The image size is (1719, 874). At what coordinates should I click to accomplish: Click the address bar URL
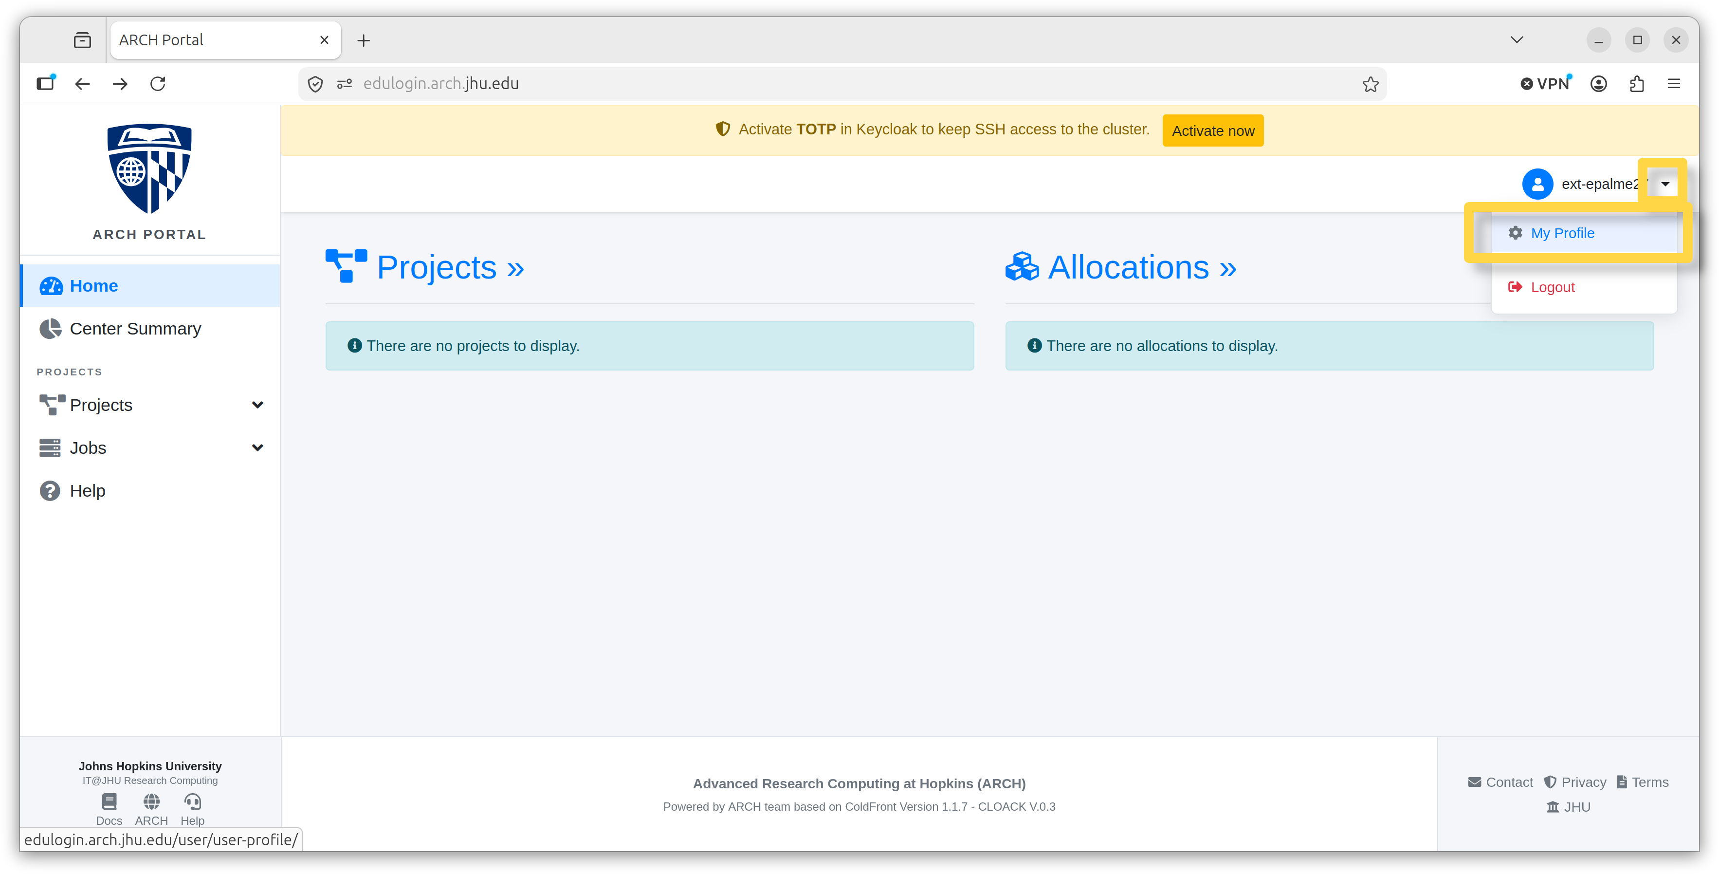click(x=441, y=83)
